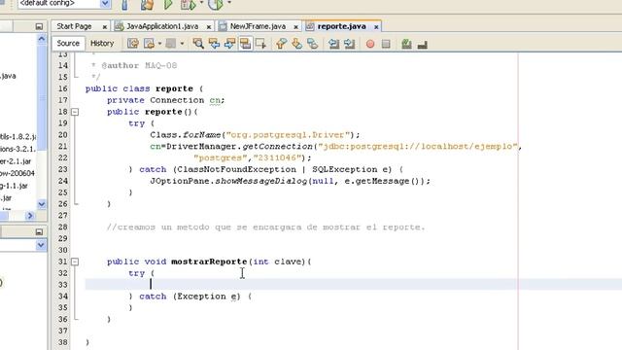This screenshot has width=622, height=350.
Task: Click the Previous Bookmark icon
Action: coord(281,44)
